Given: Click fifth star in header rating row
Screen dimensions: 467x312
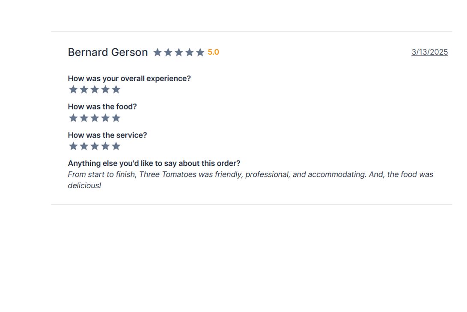Looking at the screenshot, I should coord(200,52).
